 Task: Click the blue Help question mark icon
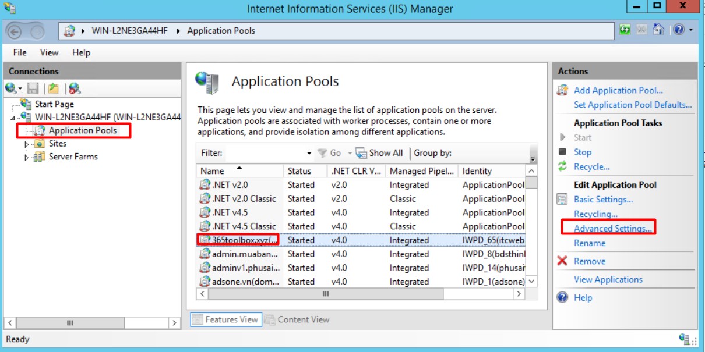(678, 30)
